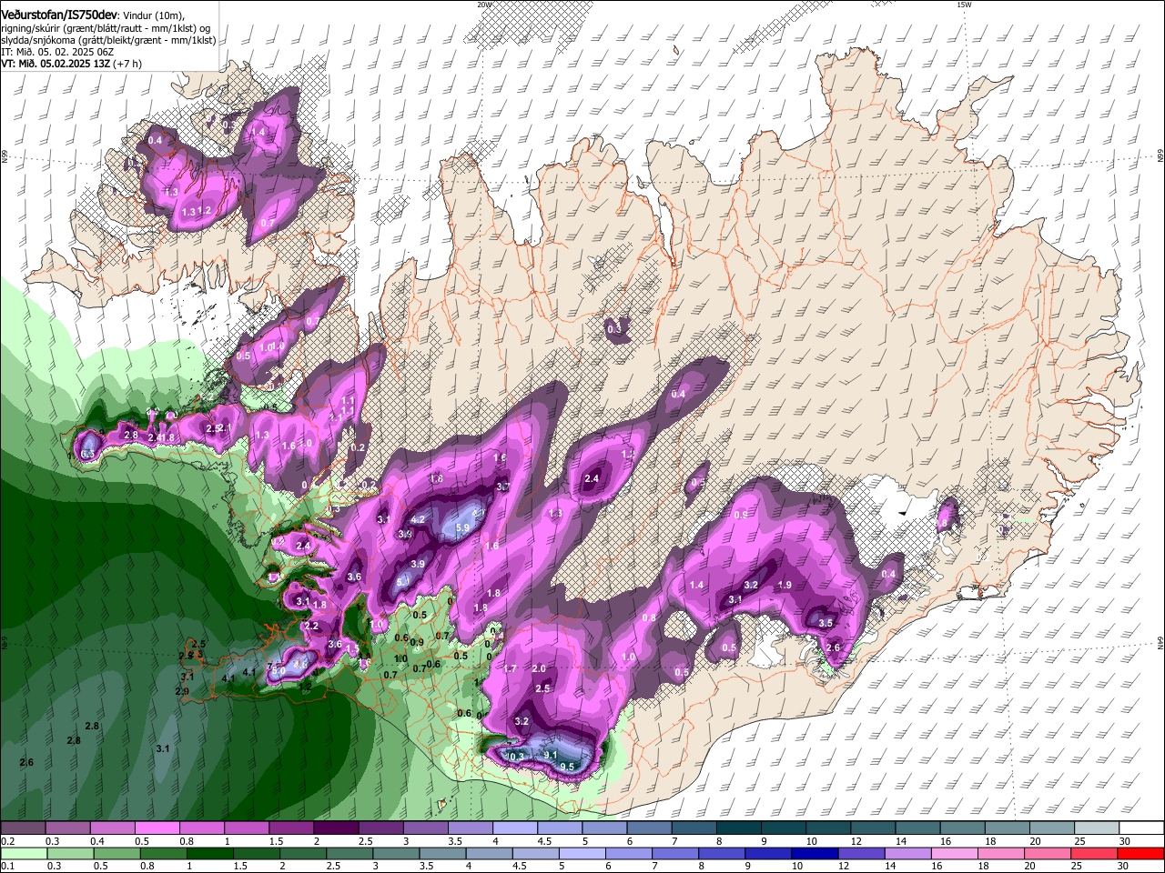Click the bright pink 0.5 swatch in upper legend row
The image size is (1165, 873).
point(157,828)
